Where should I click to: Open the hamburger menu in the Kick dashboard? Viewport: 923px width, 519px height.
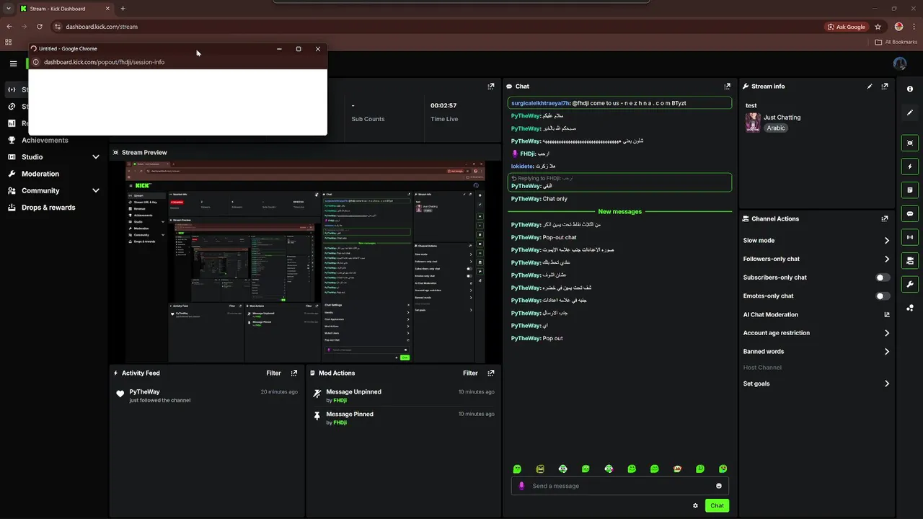(13, 63)
